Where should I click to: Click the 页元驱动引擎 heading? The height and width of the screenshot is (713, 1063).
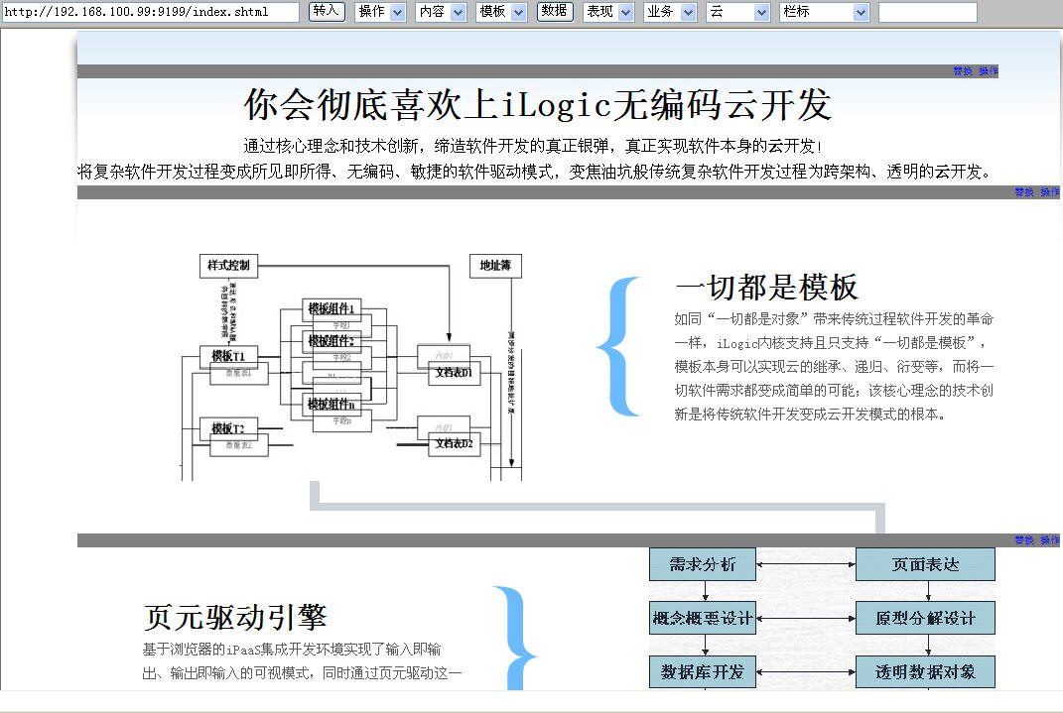[235, 618]
